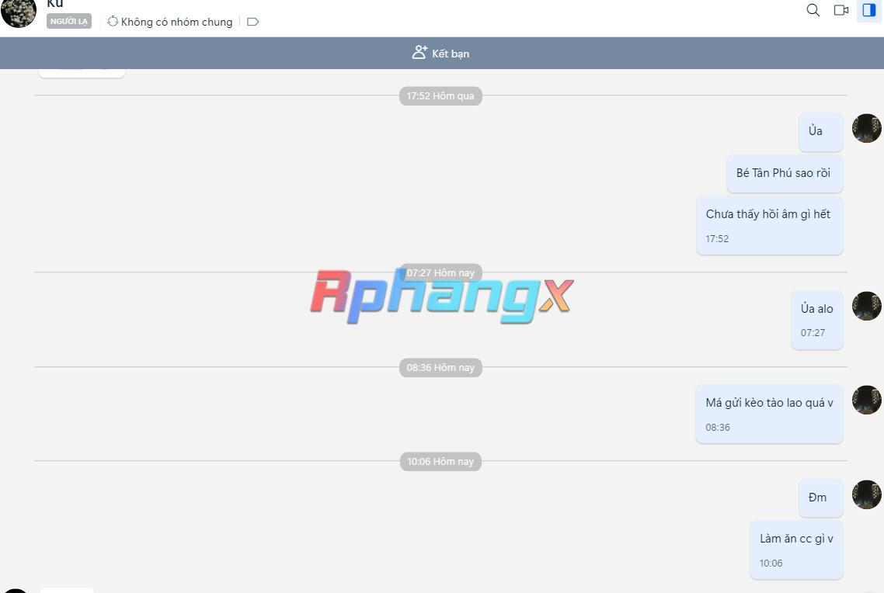Viewport: 884px width, 593px height.
Task: Select 'Làm ăn cc gì v' message
Action: pyautogui.click(x=797, y=550)
